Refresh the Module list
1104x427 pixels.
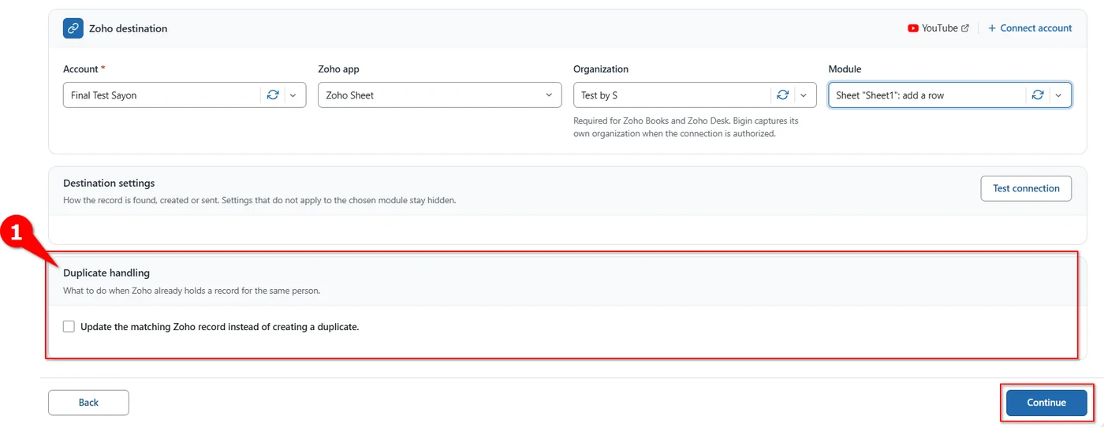pyautogui.click(x=1038, y=95)
